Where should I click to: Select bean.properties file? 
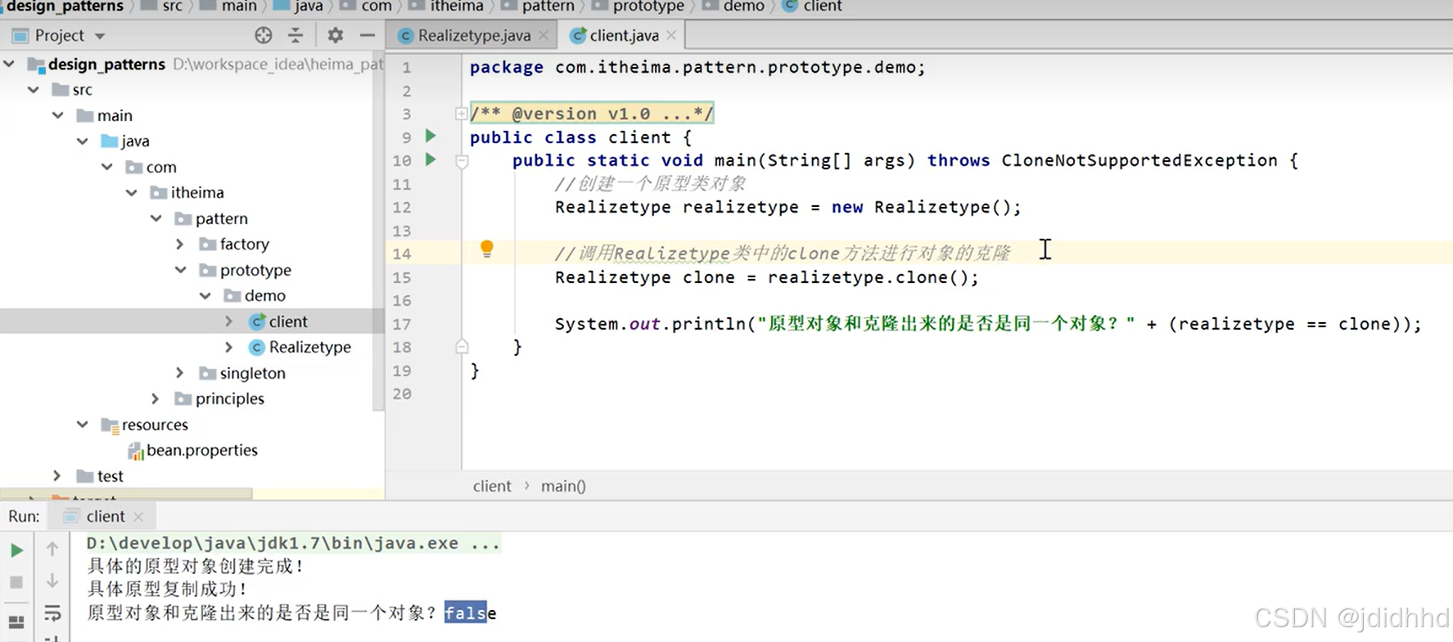(x=201, y=450)
